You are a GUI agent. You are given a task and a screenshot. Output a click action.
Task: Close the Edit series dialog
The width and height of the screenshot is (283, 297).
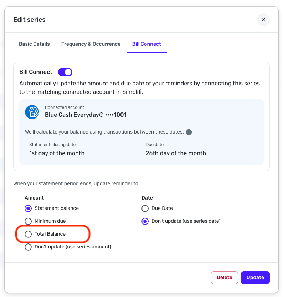click(x=263, y=20)
